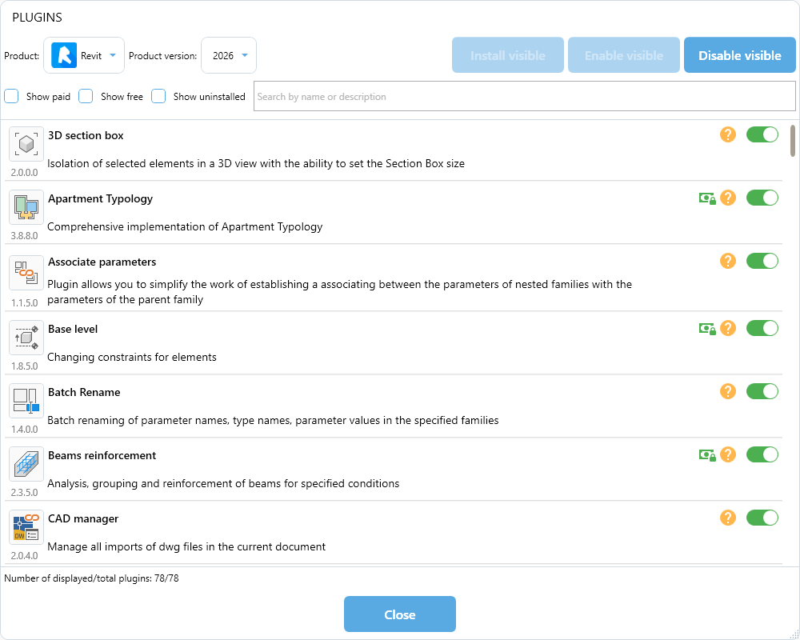Click the Batch Rename plugin icon
Image resolution: width=800 pixels, height=640 pixels.
(x=26, y=401)
